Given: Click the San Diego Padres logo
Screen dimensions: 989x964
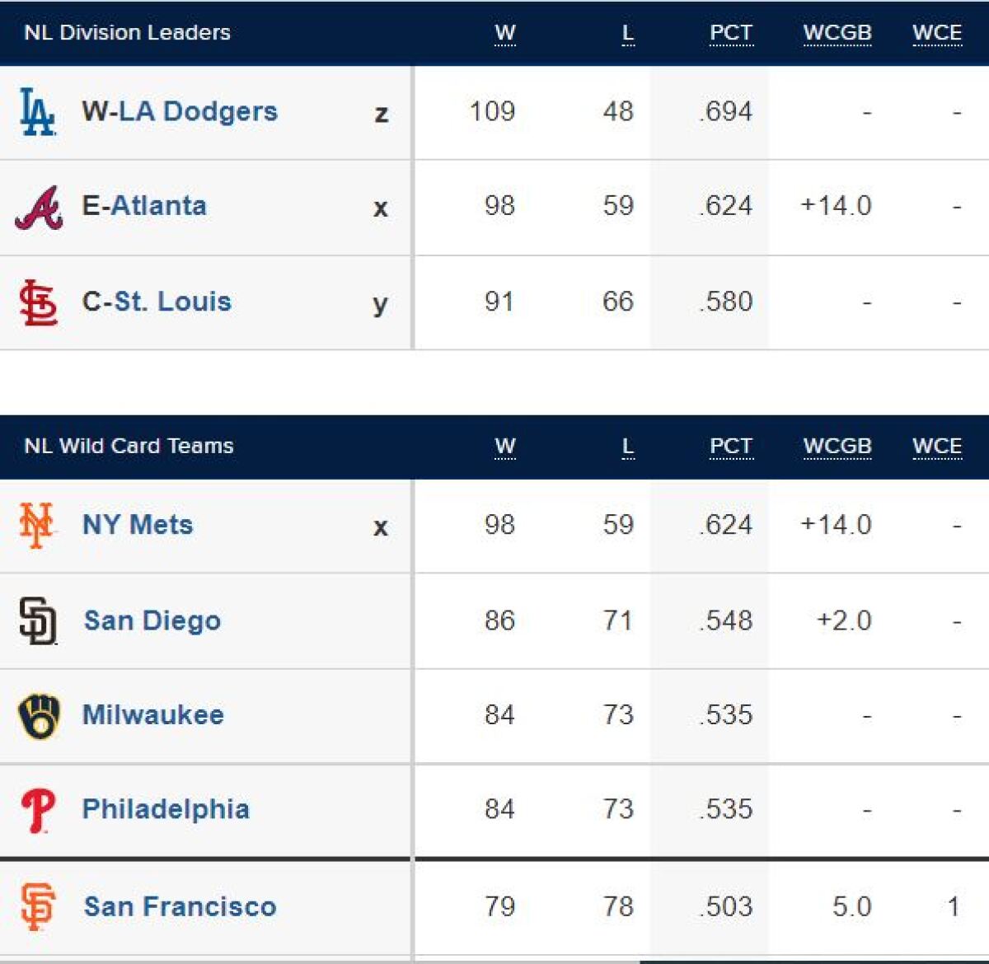Looking at the screenshot, I should point(38,620).
